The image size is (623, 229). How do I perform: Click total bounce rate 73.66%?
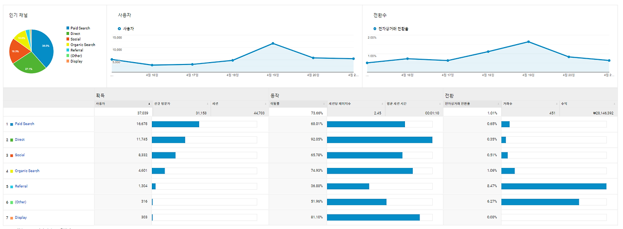pyautogui.click(x=317, y=113)
